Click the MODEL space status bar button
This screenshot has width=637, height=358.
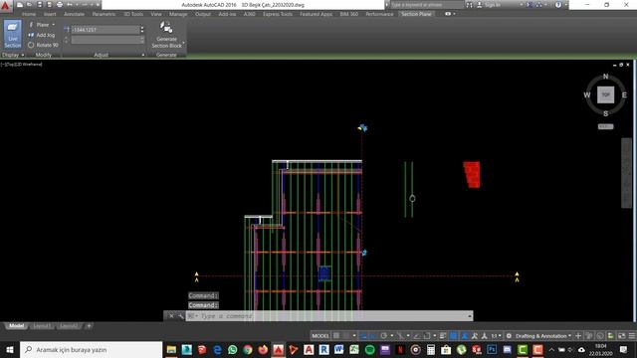click(320, 336)
